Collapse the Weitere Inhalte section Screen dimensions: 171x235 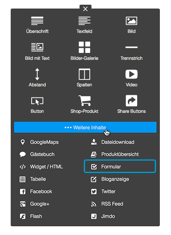(85, 127)
